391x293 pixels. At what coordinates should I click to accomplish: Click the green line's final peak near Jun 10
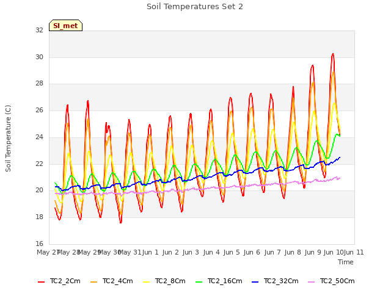click(x=337, y=134)
